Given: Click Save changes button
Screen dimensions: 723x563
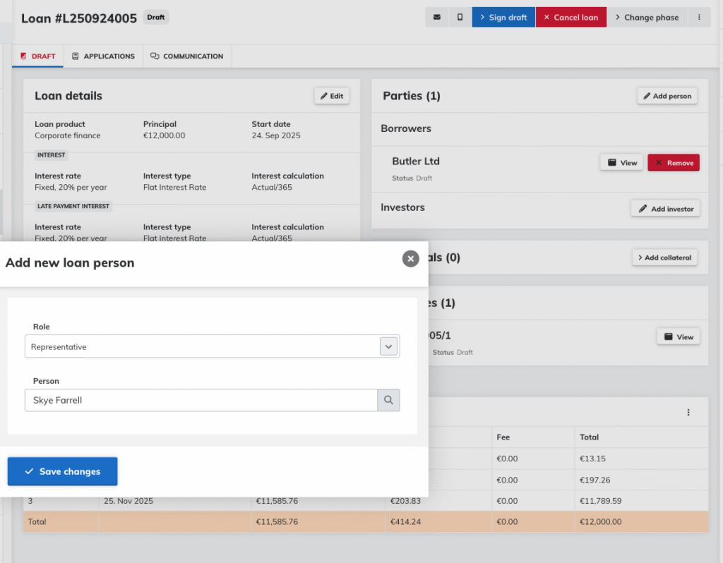Looking at the screenshot, I should coord(62,471).
